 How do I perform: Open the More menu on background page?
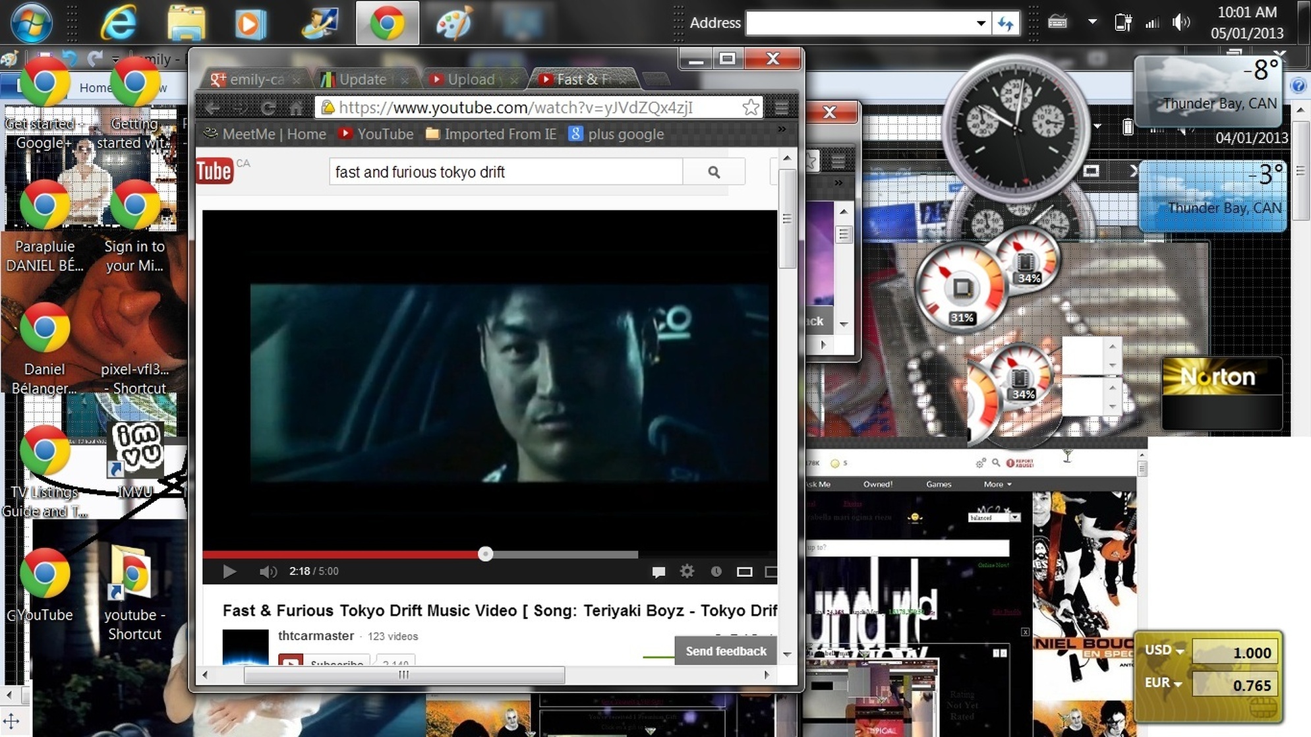[x=997, y=484]
